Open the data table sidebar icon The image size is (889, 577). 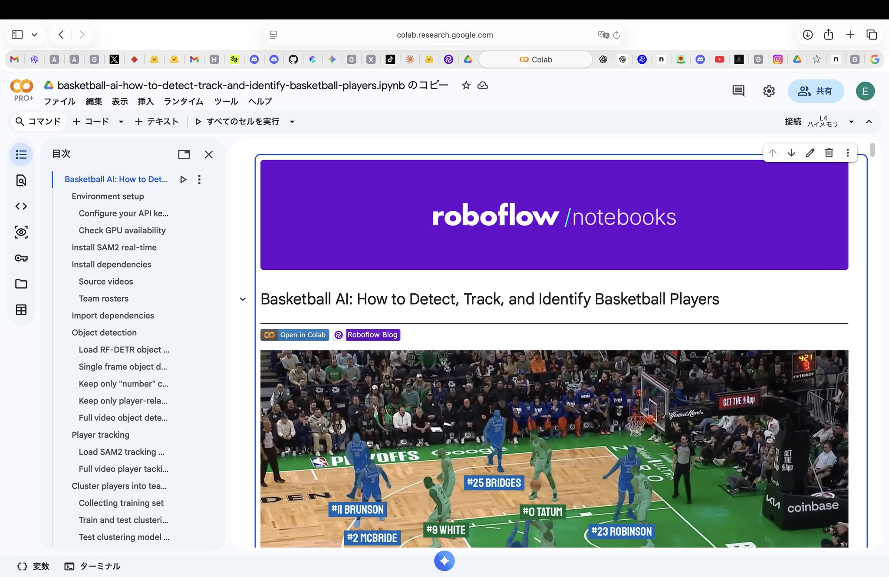point(21,309)
